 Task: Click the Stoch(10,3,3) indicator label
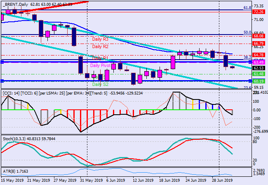tap(17, 138)
